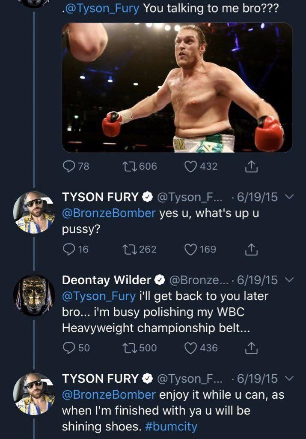Screen dimensions: 306x439
Task: Open options chevron on 'yes u' tweet
Action: [288, 197]
